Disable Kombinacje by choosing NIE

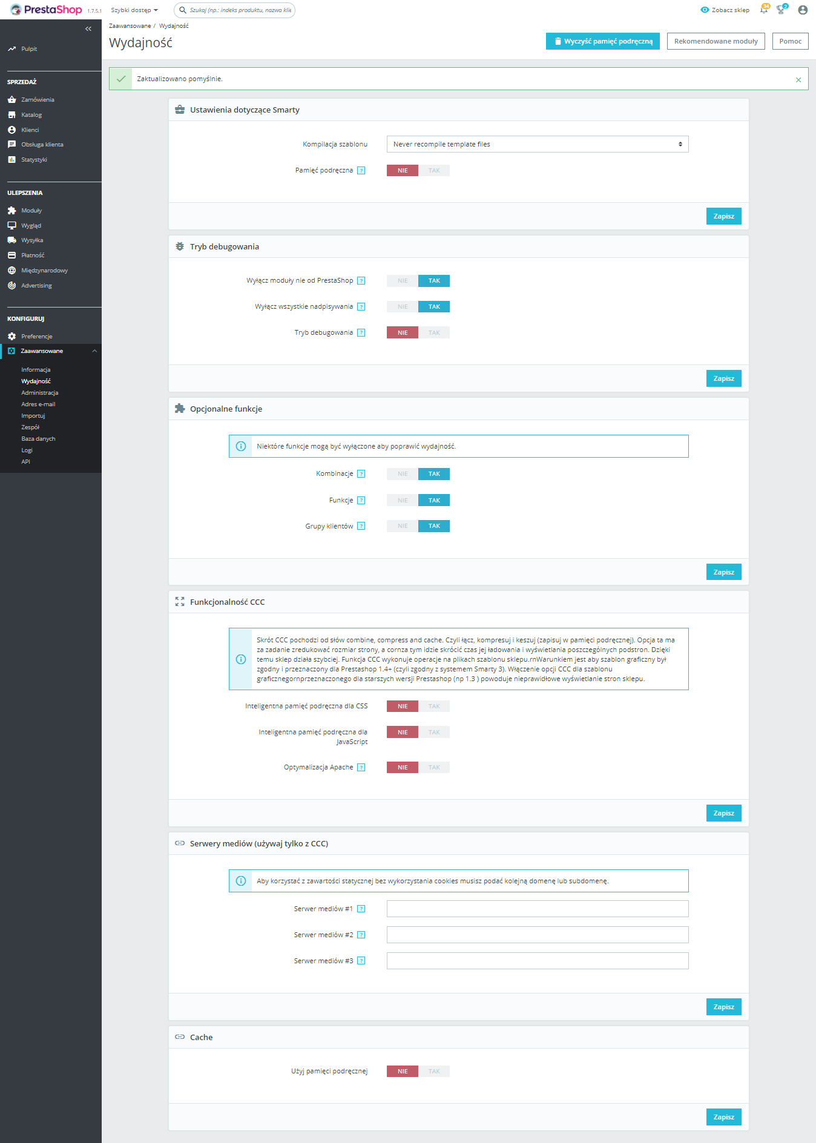[403, 474]
